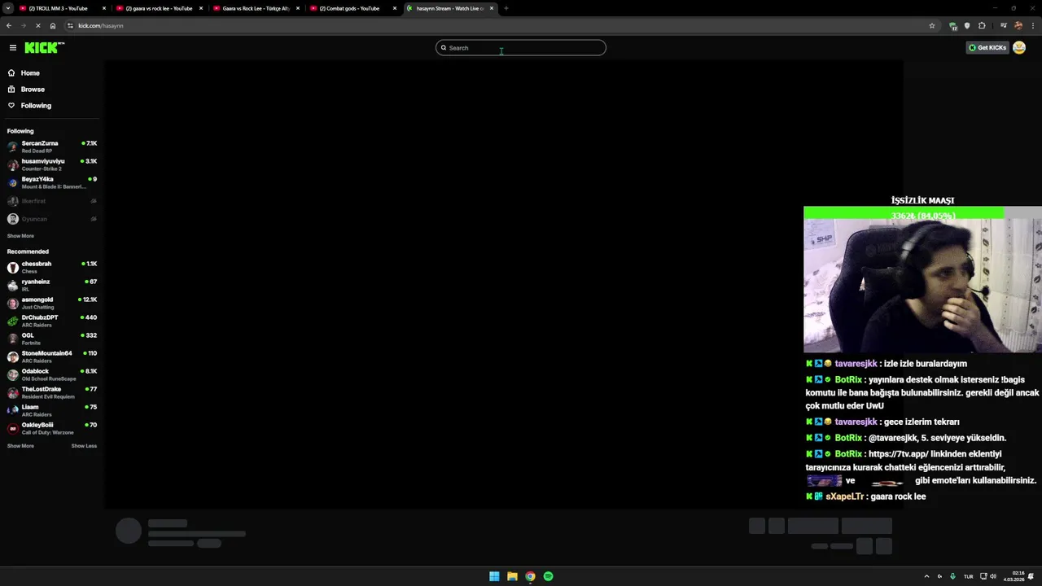1042x586 pixels.
Task: Click the address bar kick.com/hasaynn
Action: point(501,25)
